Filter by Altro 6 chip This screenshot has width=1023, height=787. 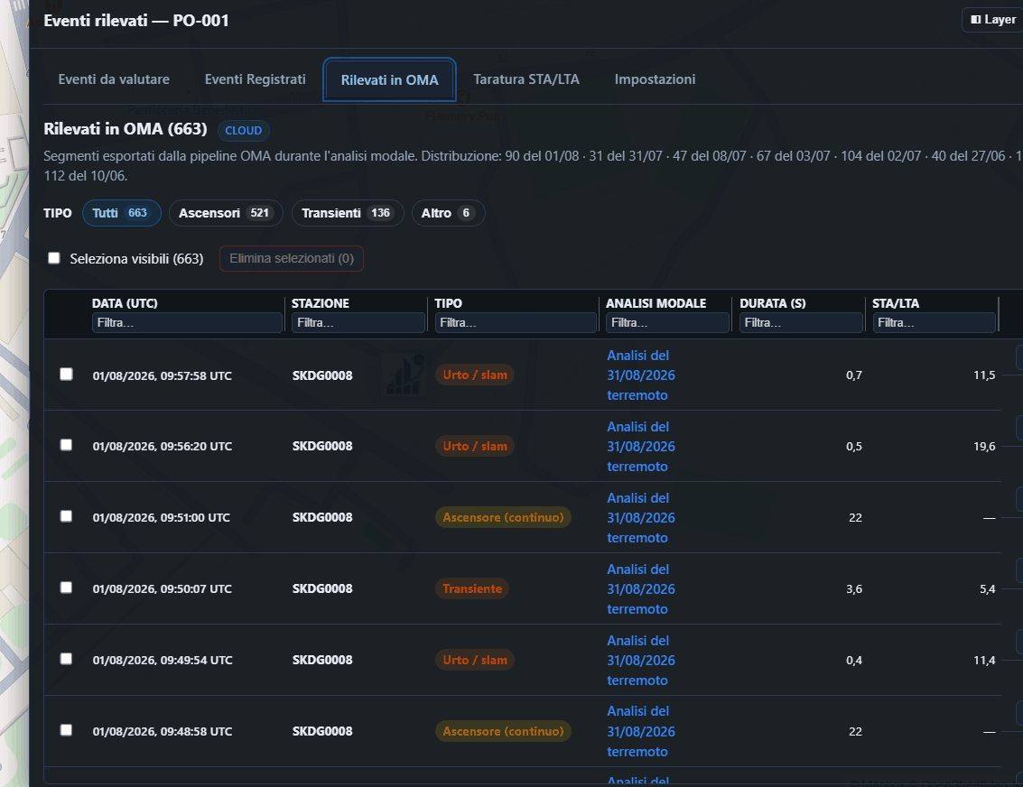tap(448, 213)
